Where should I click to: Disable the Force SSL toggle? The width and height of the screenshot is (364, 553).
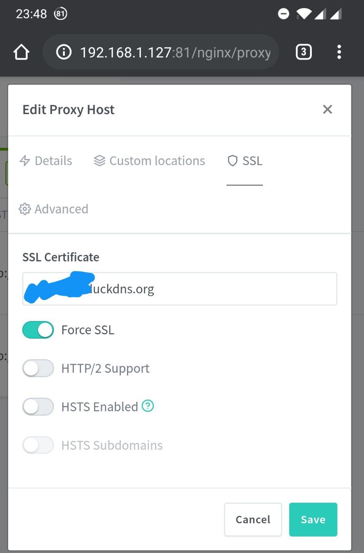click(x=38, y=330)
